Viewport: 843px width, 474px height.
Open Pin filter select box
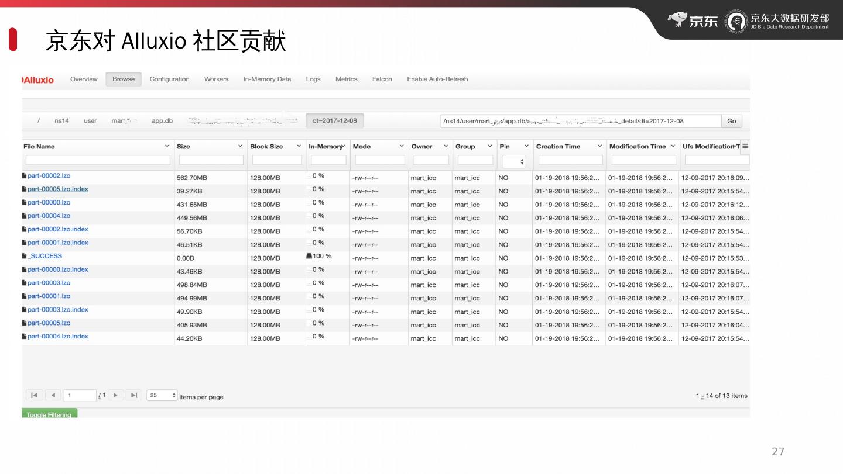[x=513, y=161]
